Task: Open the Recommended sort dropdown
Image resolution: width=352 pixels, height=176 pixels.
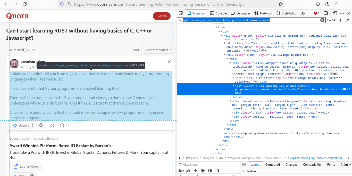Action: coord(158,50)
